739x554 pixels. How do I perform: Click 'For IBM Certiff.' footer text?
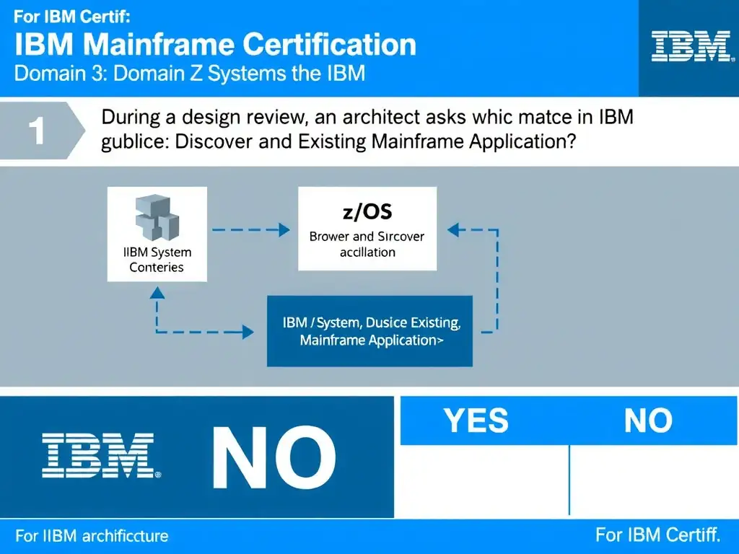pos(658,535)
